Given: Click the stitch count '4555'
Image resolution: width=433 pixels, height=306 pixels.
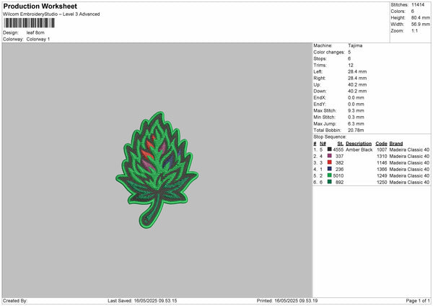Looking at the screenshot, I should click(x=338, y=149).
